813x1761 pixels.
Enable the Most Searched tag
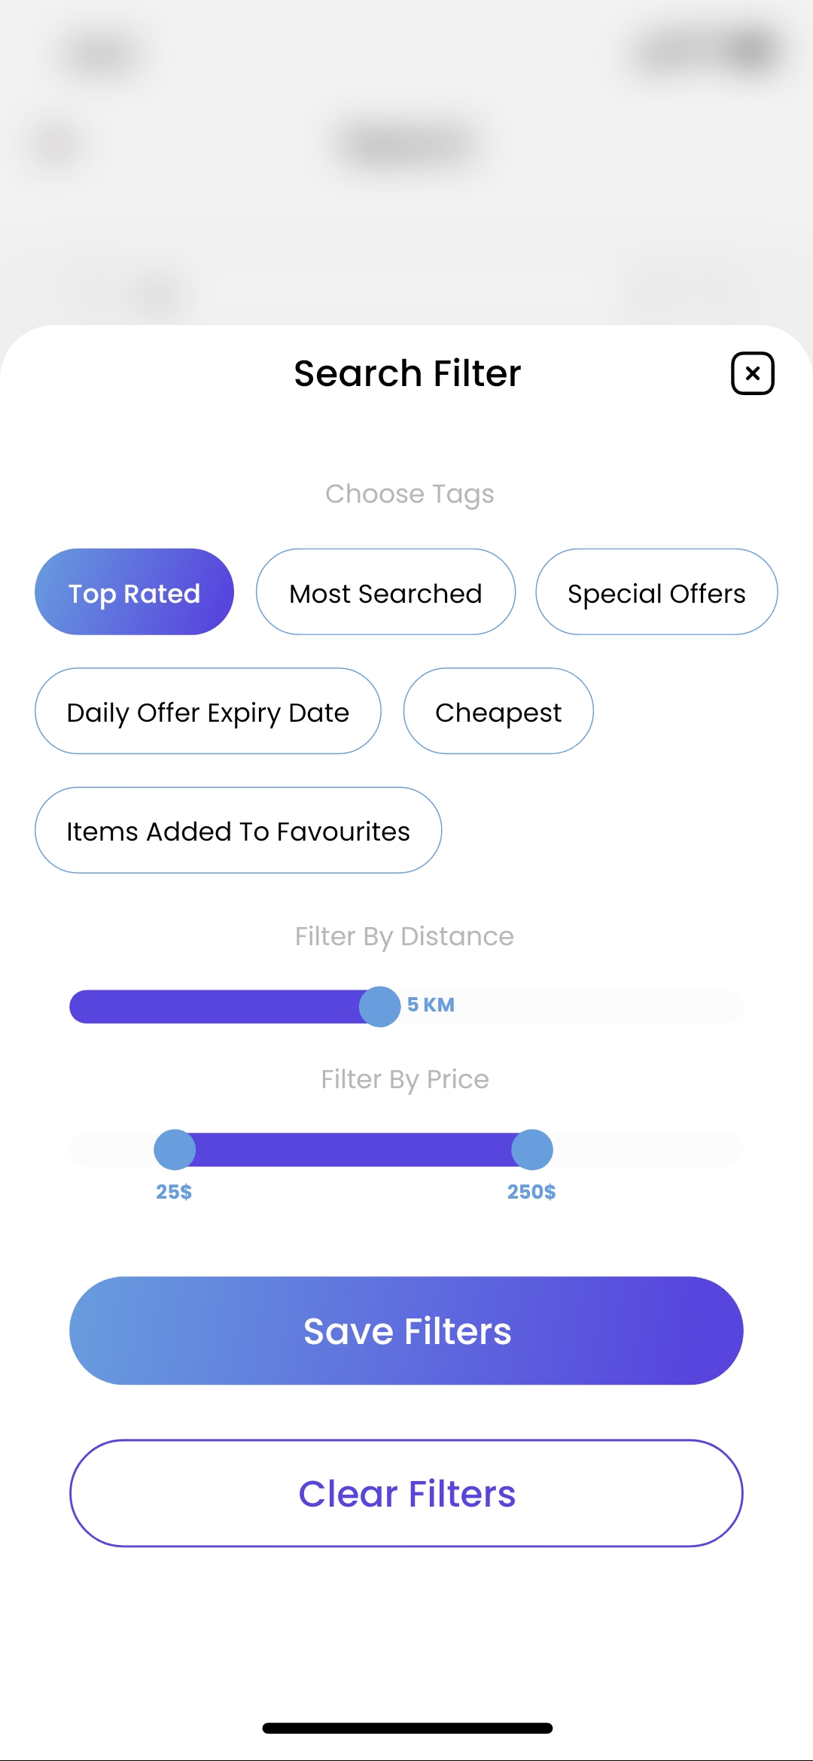[385, 592]
